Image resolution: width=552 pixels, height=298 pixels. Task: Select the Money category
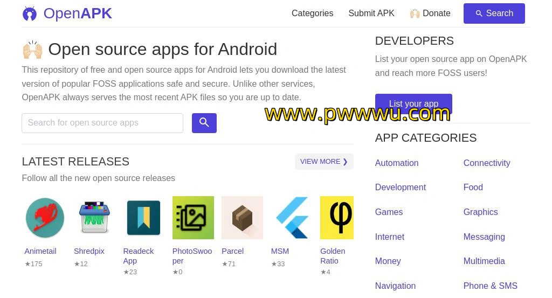[388, 261]
